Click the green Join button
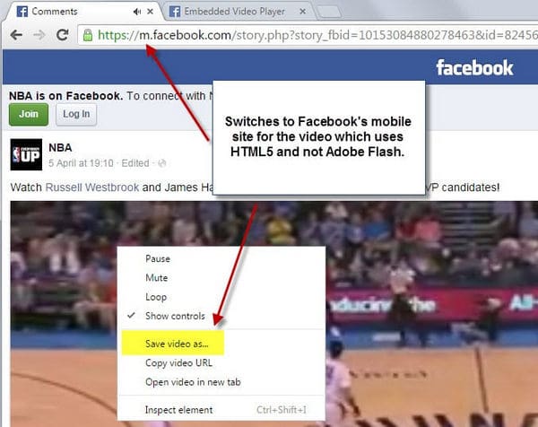This screenshot has width=538, height=427. point(29,114)
